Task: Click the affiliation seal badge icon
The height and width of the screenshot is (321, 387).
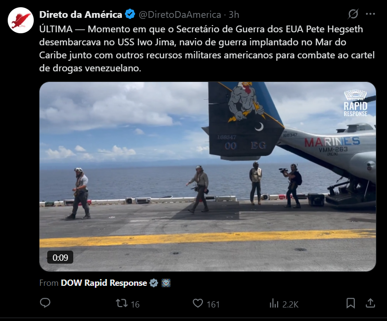Action: click(166, 283)
